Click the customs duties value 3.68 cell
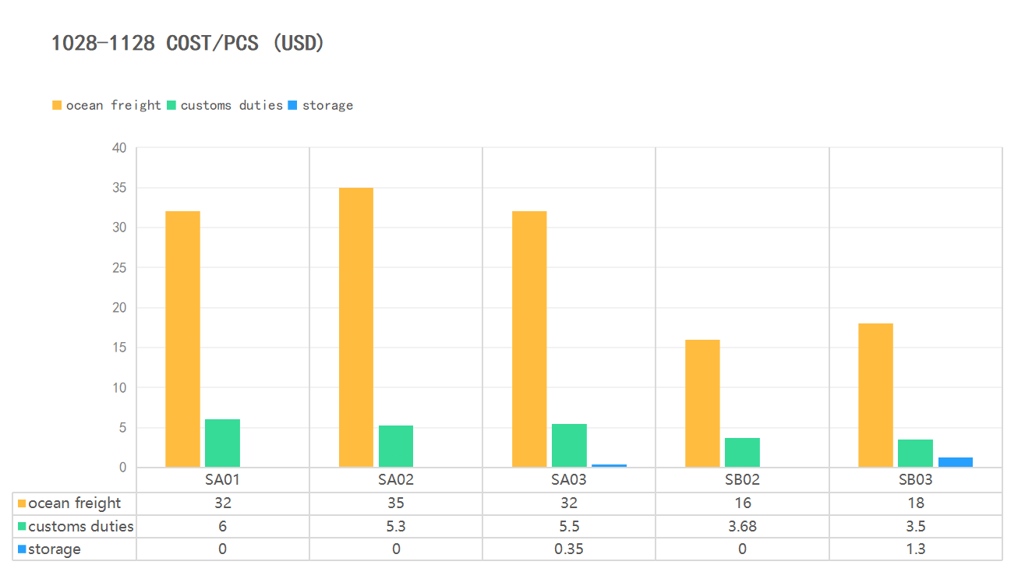The image size is (1032, 565). (x=742, y=526)
